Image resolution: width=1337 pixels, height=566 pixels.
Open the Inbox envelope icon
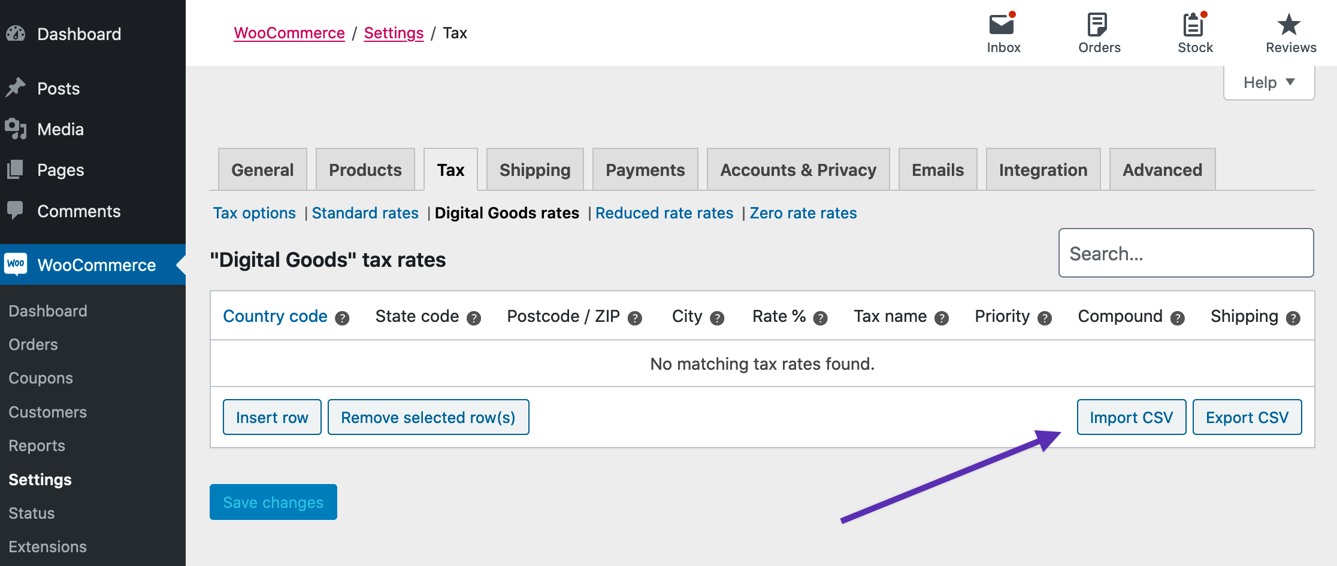point(1002,25)
